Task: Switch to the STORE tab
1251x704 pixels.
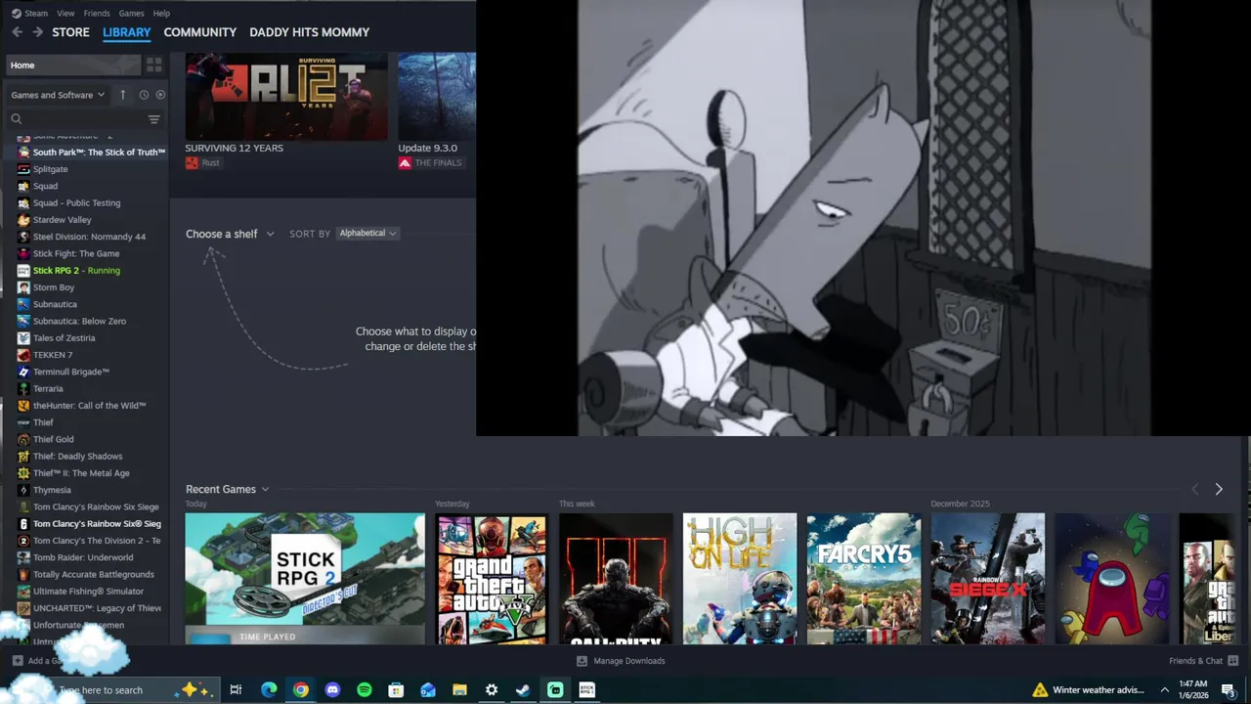Action: point(70,32)
